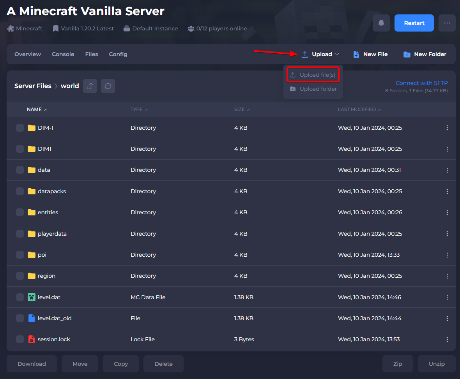460x379 pixels.
Task: Open more options for datapacks row
Action: [447, 191]
